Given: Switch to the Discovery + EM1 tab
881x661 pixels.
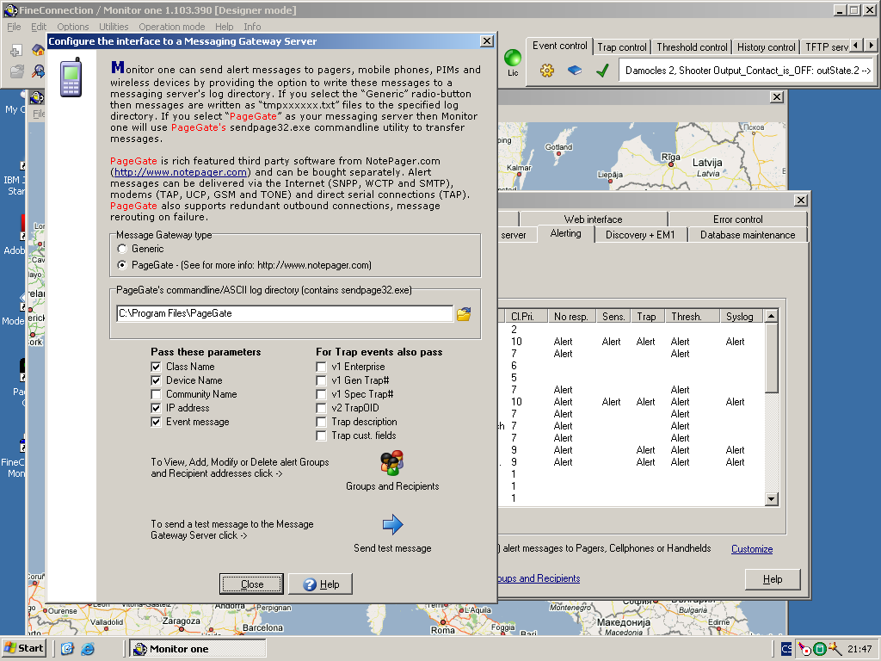Looking at the screenshot, I should click(640, 235).
